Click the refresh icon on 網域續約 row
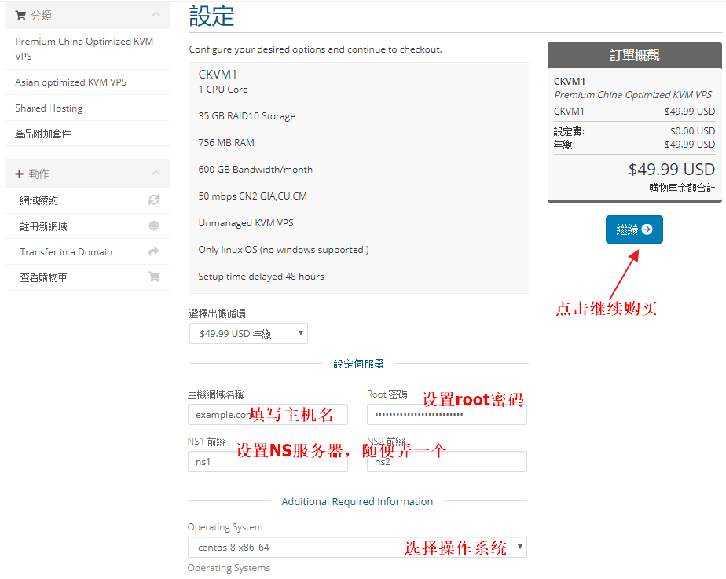 pyautogui.click(x=154, y=200)
